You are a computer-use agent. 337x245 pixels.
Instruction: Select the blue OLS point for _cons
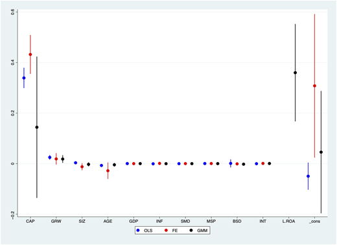[x=308, y=176]
